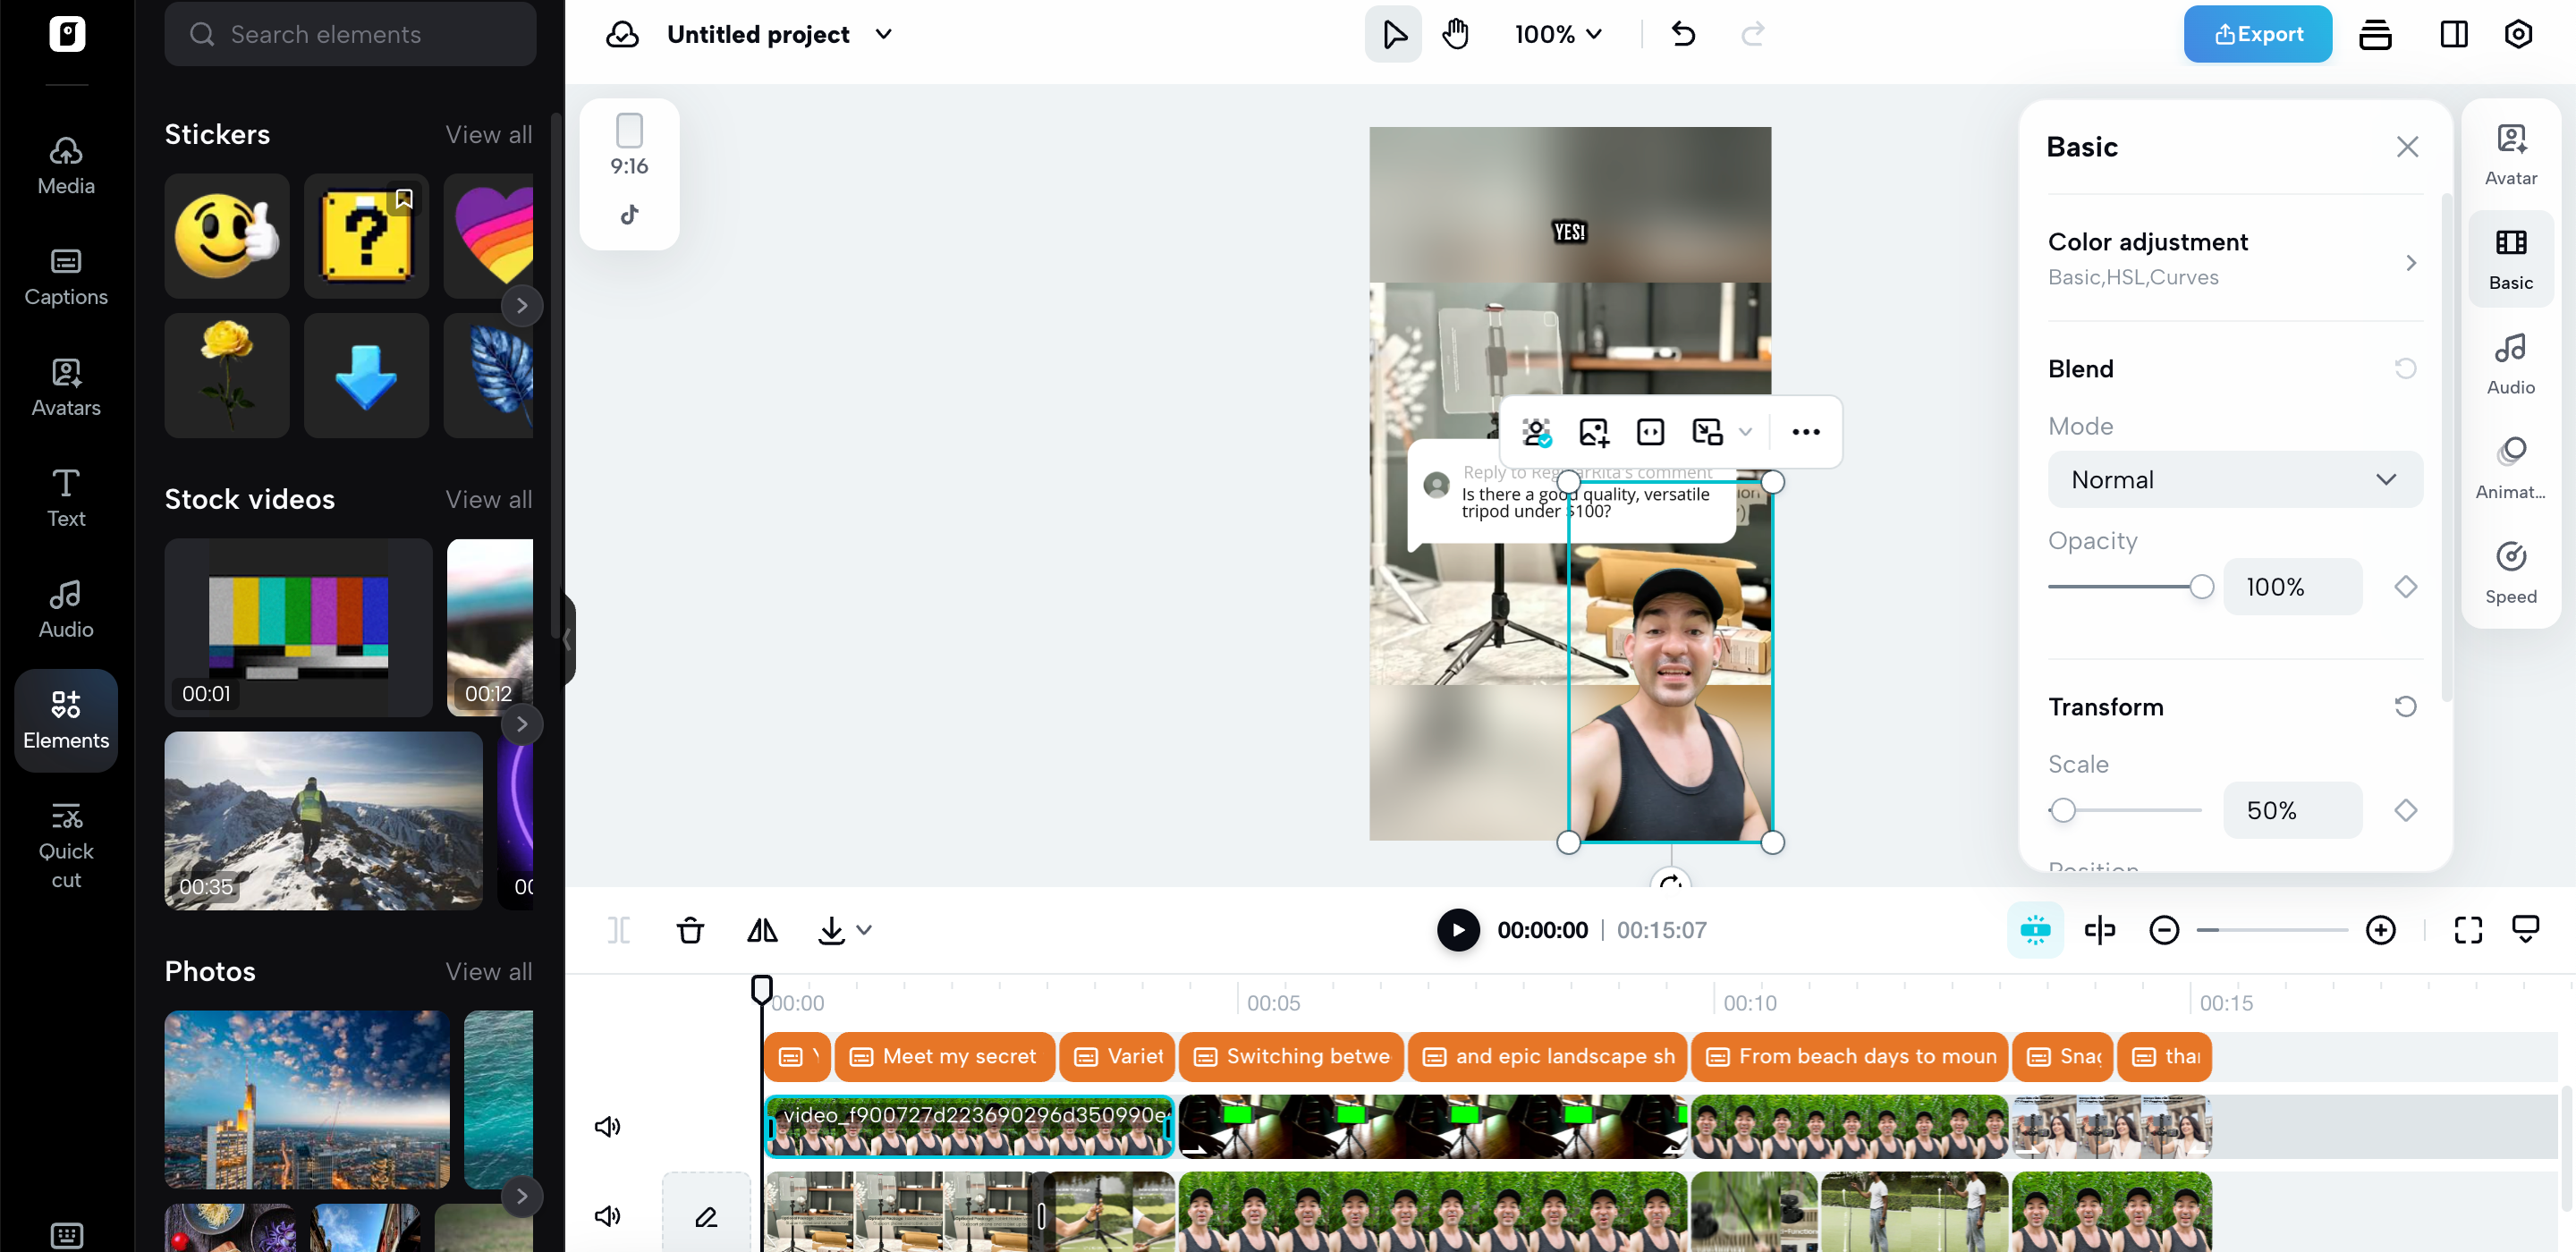The width and height of the screenshot is (2576, 1252).
Task: Toggle timeline snapping on or off
Action: (2035, 930)
